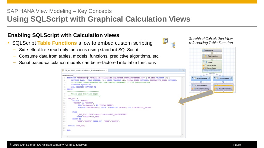Click 'SELECT "YEAR",' code line
264x148 pixels.
point(80,101)
